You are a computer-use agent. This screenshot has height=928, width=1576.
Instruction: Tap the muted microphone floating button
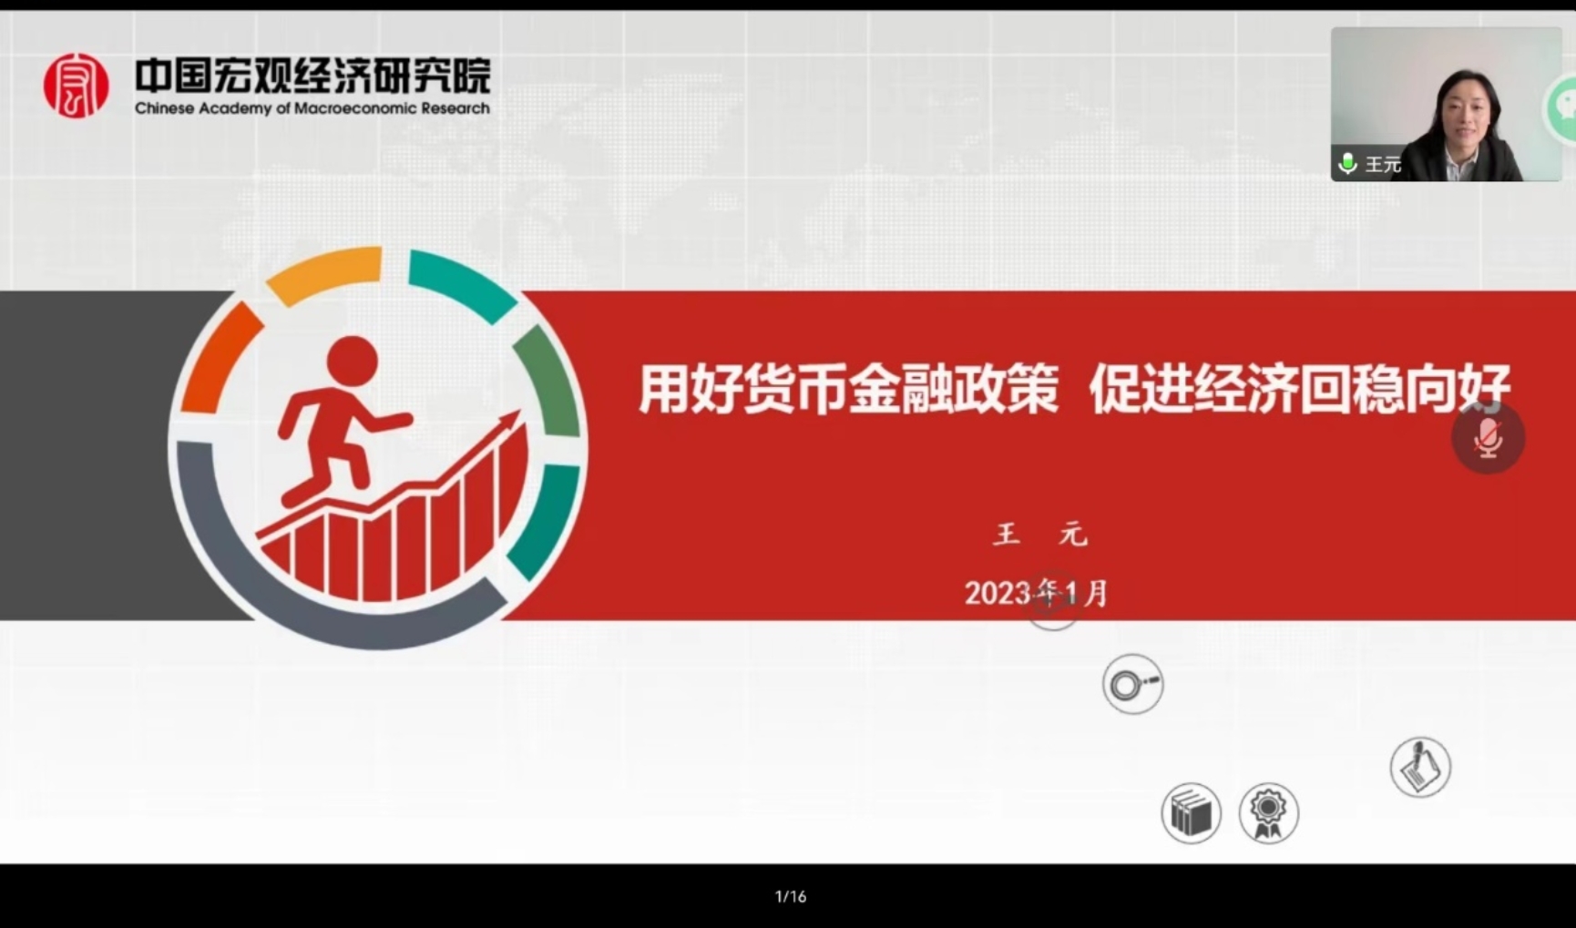coord(1488,438)
